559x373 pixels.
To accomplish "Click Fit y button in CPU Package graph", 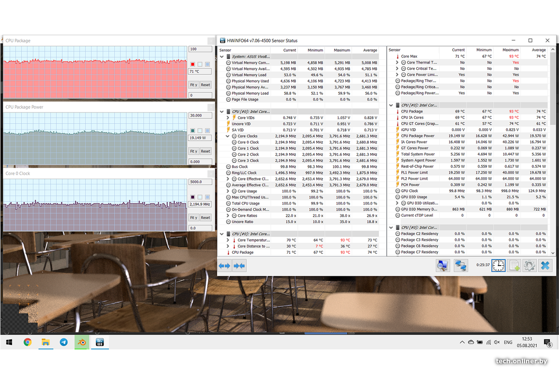I will (x=194, y=85).
